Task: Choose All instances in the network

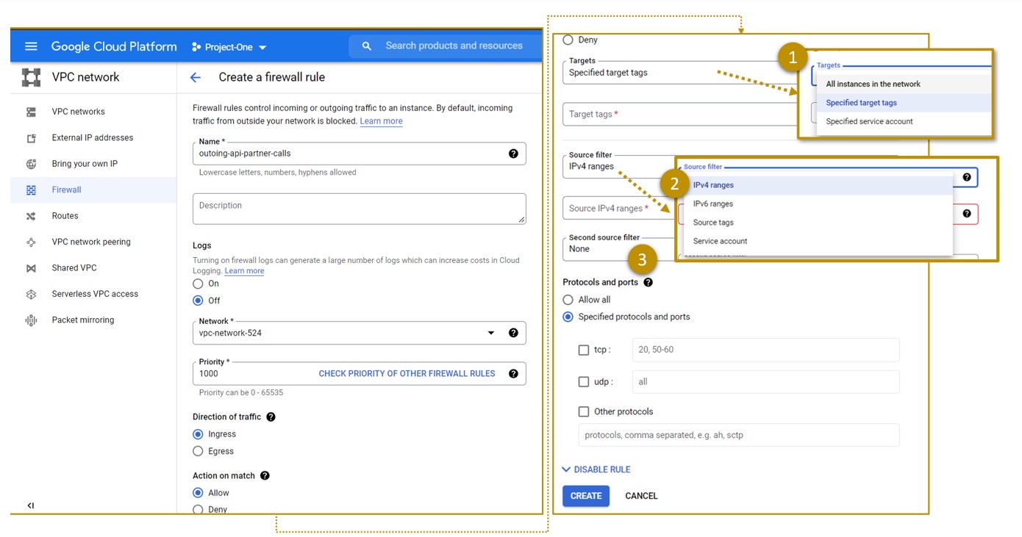Action: [904, 84]
